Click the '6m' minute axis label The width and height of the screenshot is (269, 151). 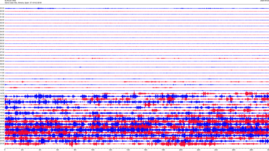(58, 150)
